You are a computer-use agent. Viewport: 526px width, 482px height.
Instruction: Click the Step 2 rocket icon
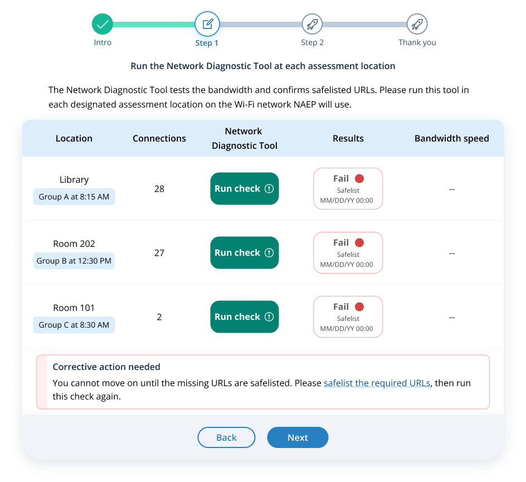pyautogui.click(x=312, y=24)
